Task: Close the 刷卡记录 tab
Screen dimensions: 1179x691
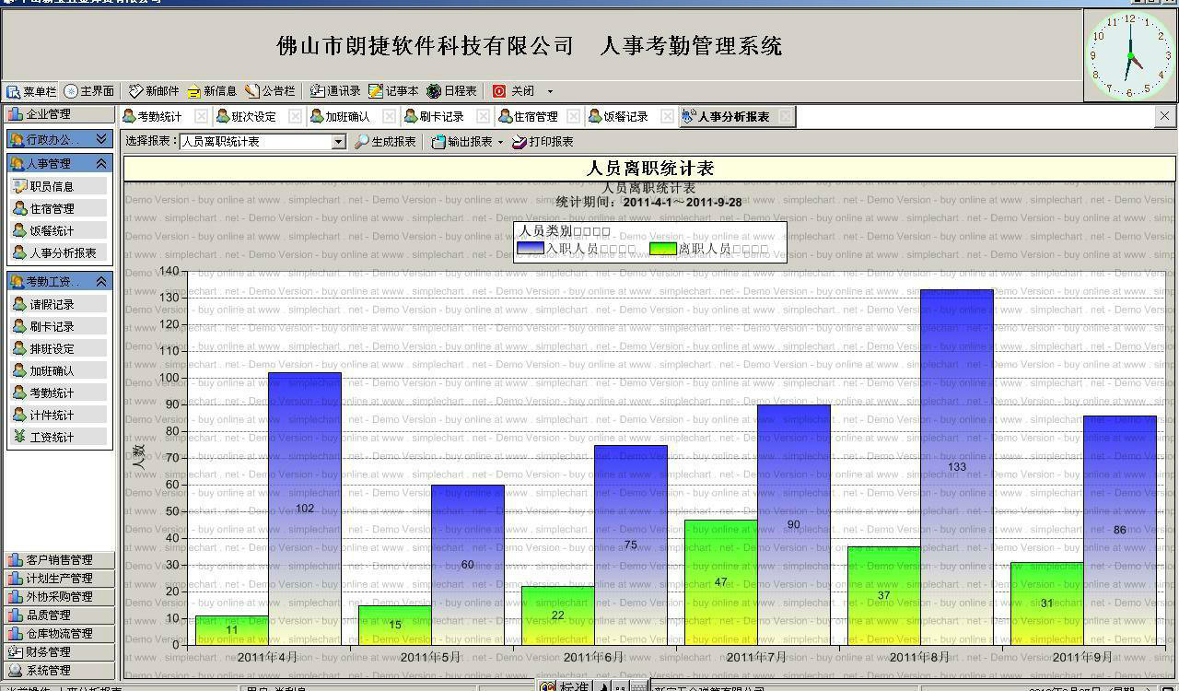Action: click(x=483, y=116)
